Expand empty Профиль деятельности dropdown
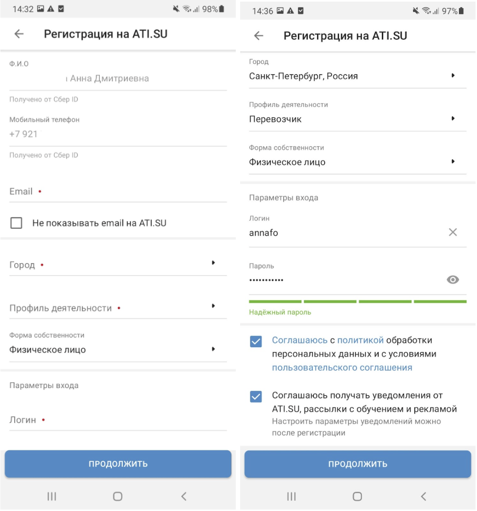Image resolution: width=477 pixels, height=511 pixels. point(118,308)
